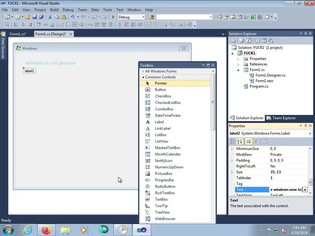This screenshot has width=315, height=236.
Task: Click the Save icon in the toolbar
Action: (x=34, y=17)
